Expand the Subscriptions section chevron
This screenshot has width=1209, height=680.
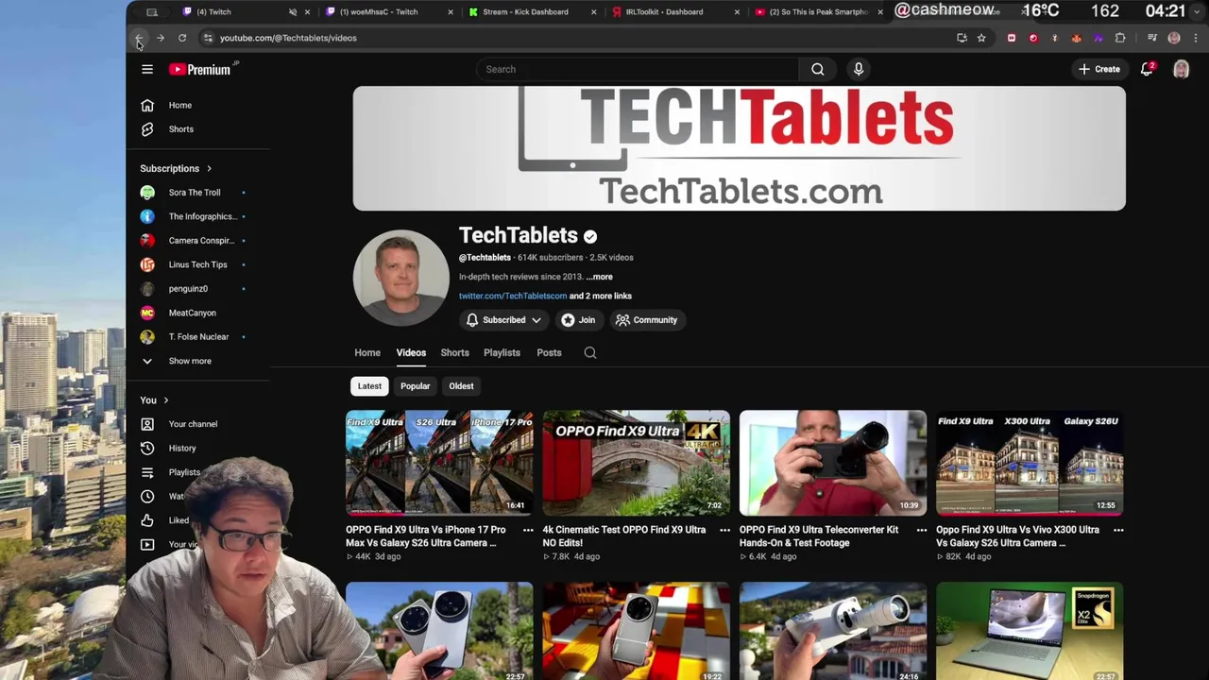coord(209,168)
